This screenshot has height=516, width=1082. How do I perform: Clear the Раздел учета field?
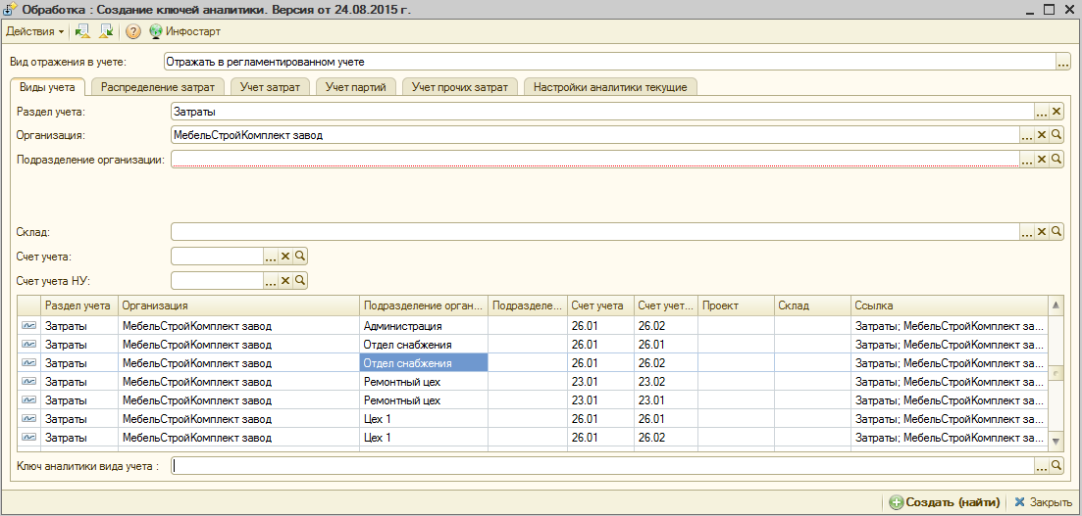[x=1056, y=112]
